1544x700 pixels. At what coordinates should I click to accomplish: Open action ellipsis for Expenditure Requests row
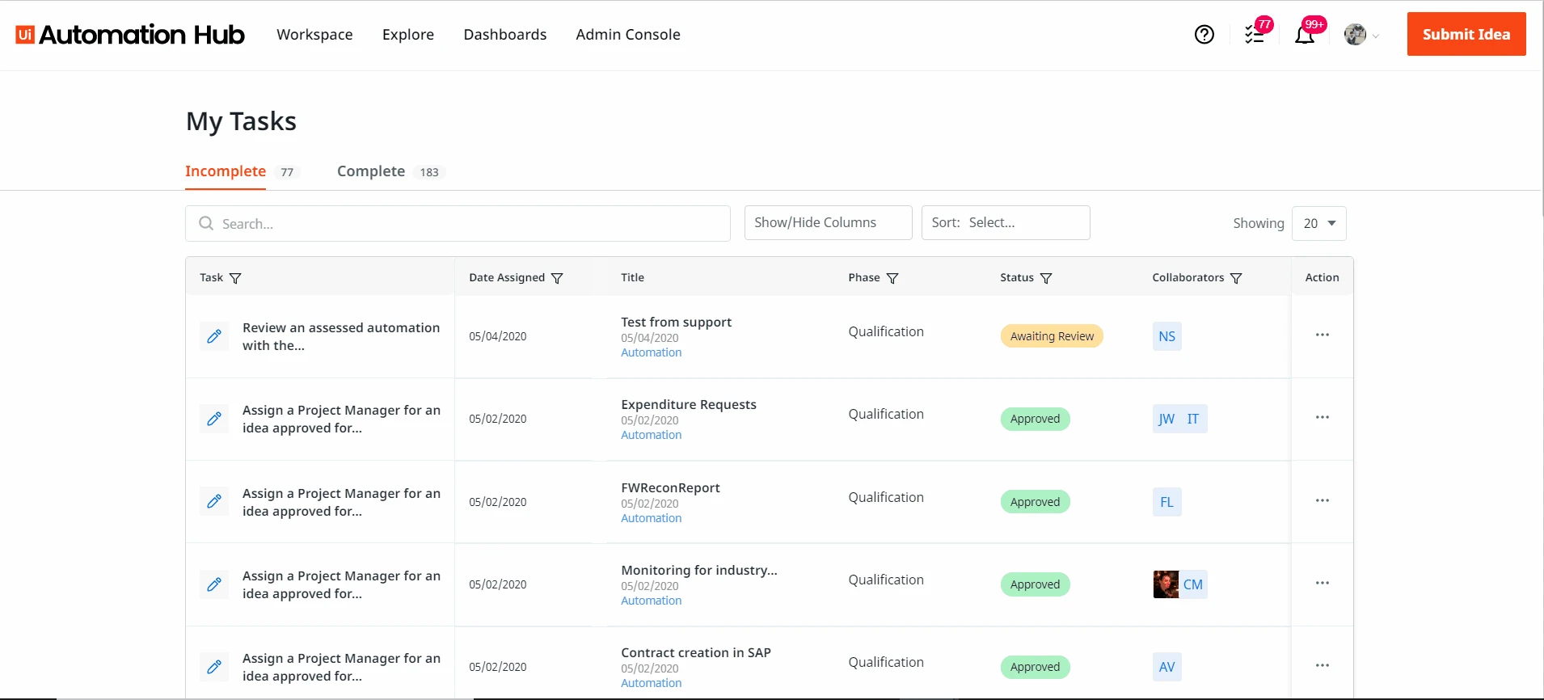pyautogui.click(x=1323, y=417)
